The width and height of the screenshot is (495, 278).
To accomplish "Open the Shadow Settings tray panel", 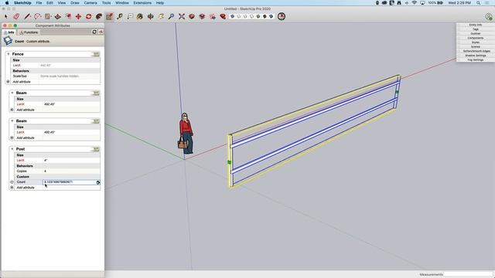I will [476, 56].
